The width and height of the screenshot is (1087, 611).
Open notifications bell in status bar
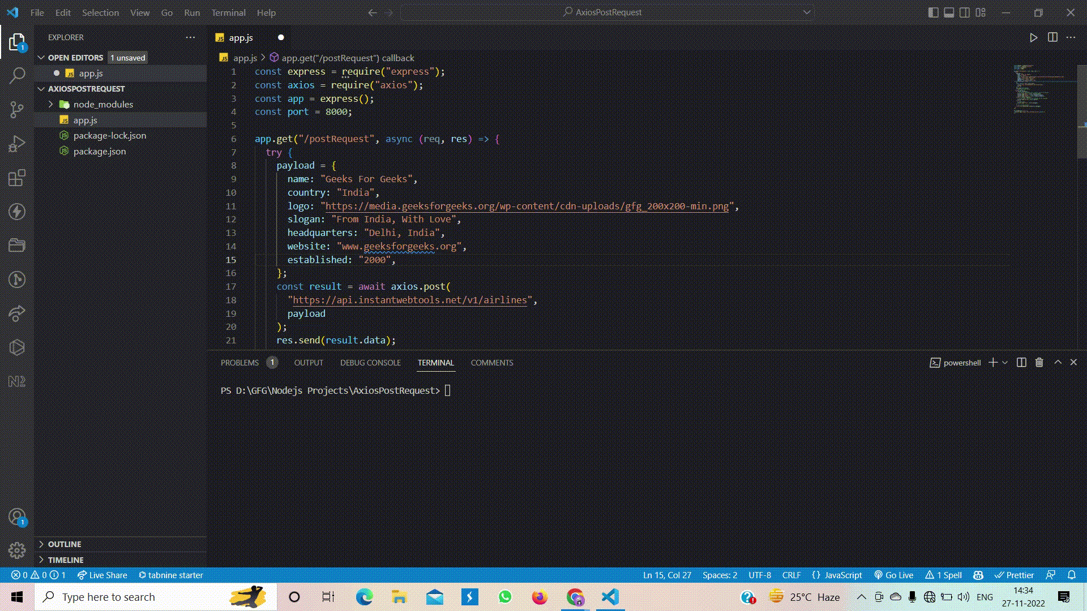1072,575
